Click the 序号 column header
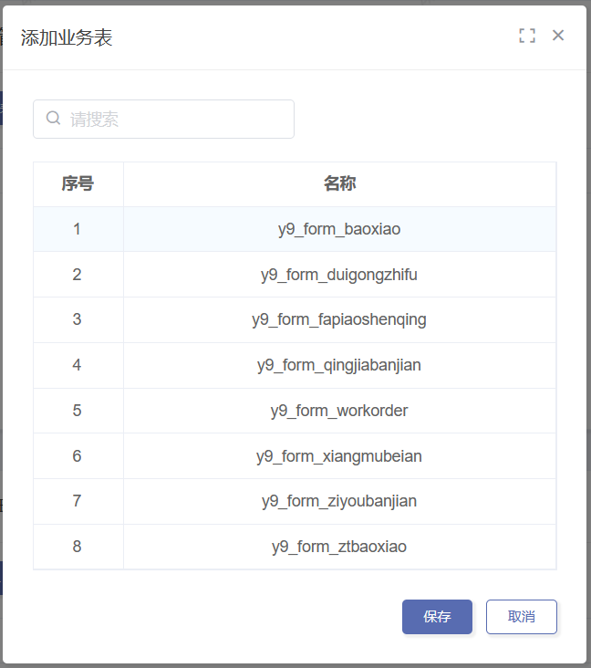The height and width of the screenshot is (668, 591). coord(78,184)
